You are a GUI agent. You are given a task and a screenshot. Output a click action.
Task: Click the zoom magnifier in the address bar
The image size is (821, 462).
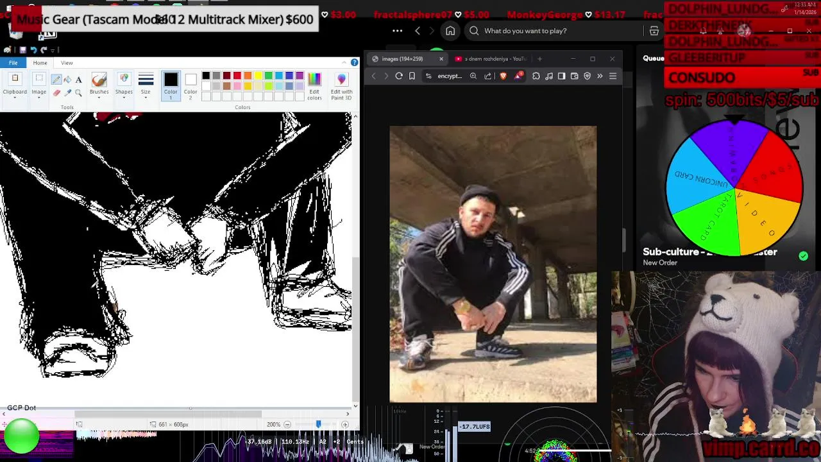(473, 76)
